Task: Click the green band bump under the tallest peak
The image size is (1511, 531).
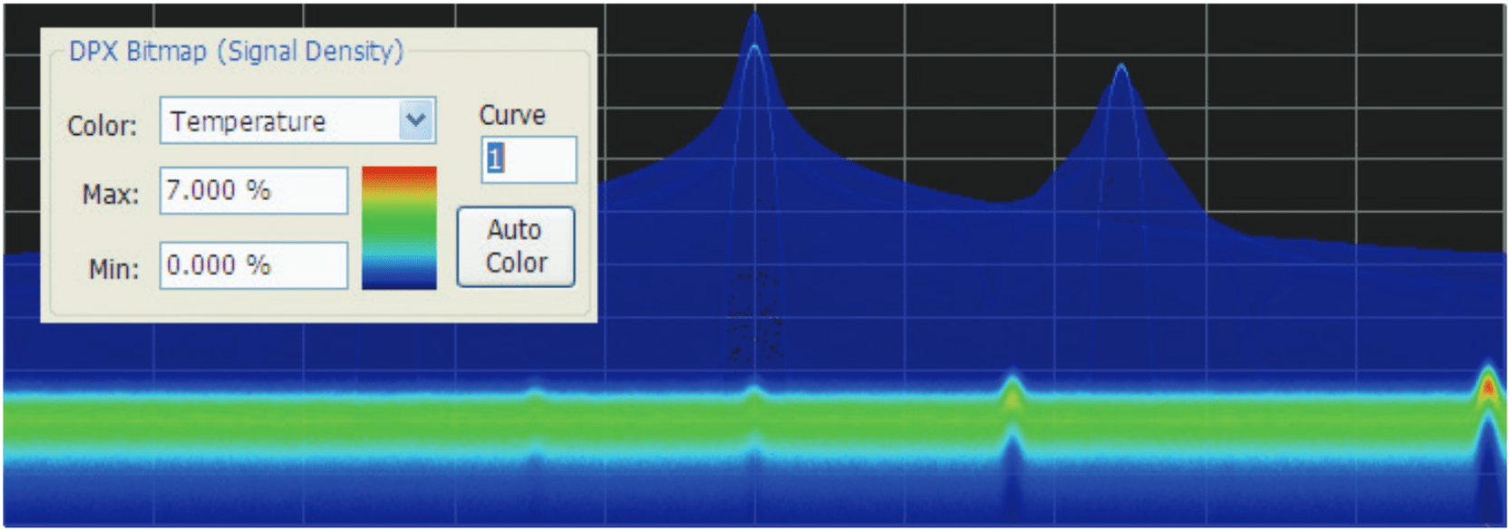Action: (754, 392)
